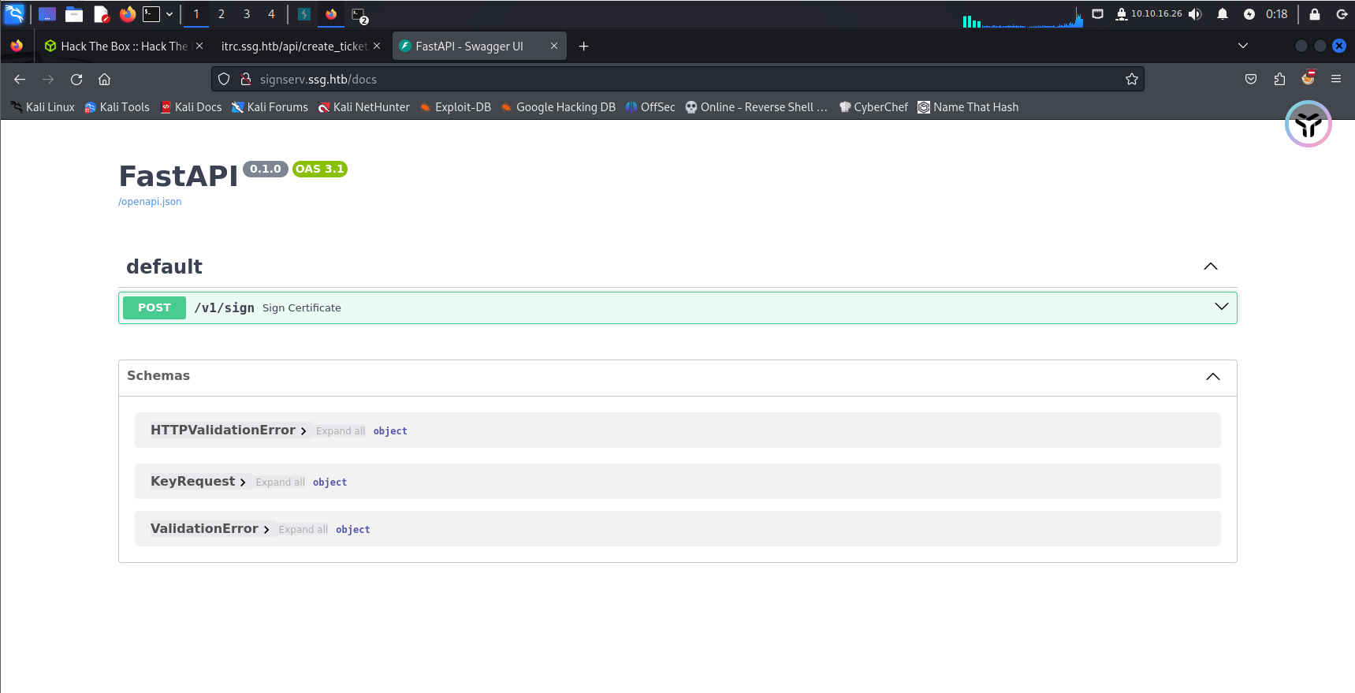Switch to the itrc.ssg.htb create_ticket tab
The image size is (1355, 693).
click(x=293, y=47)
